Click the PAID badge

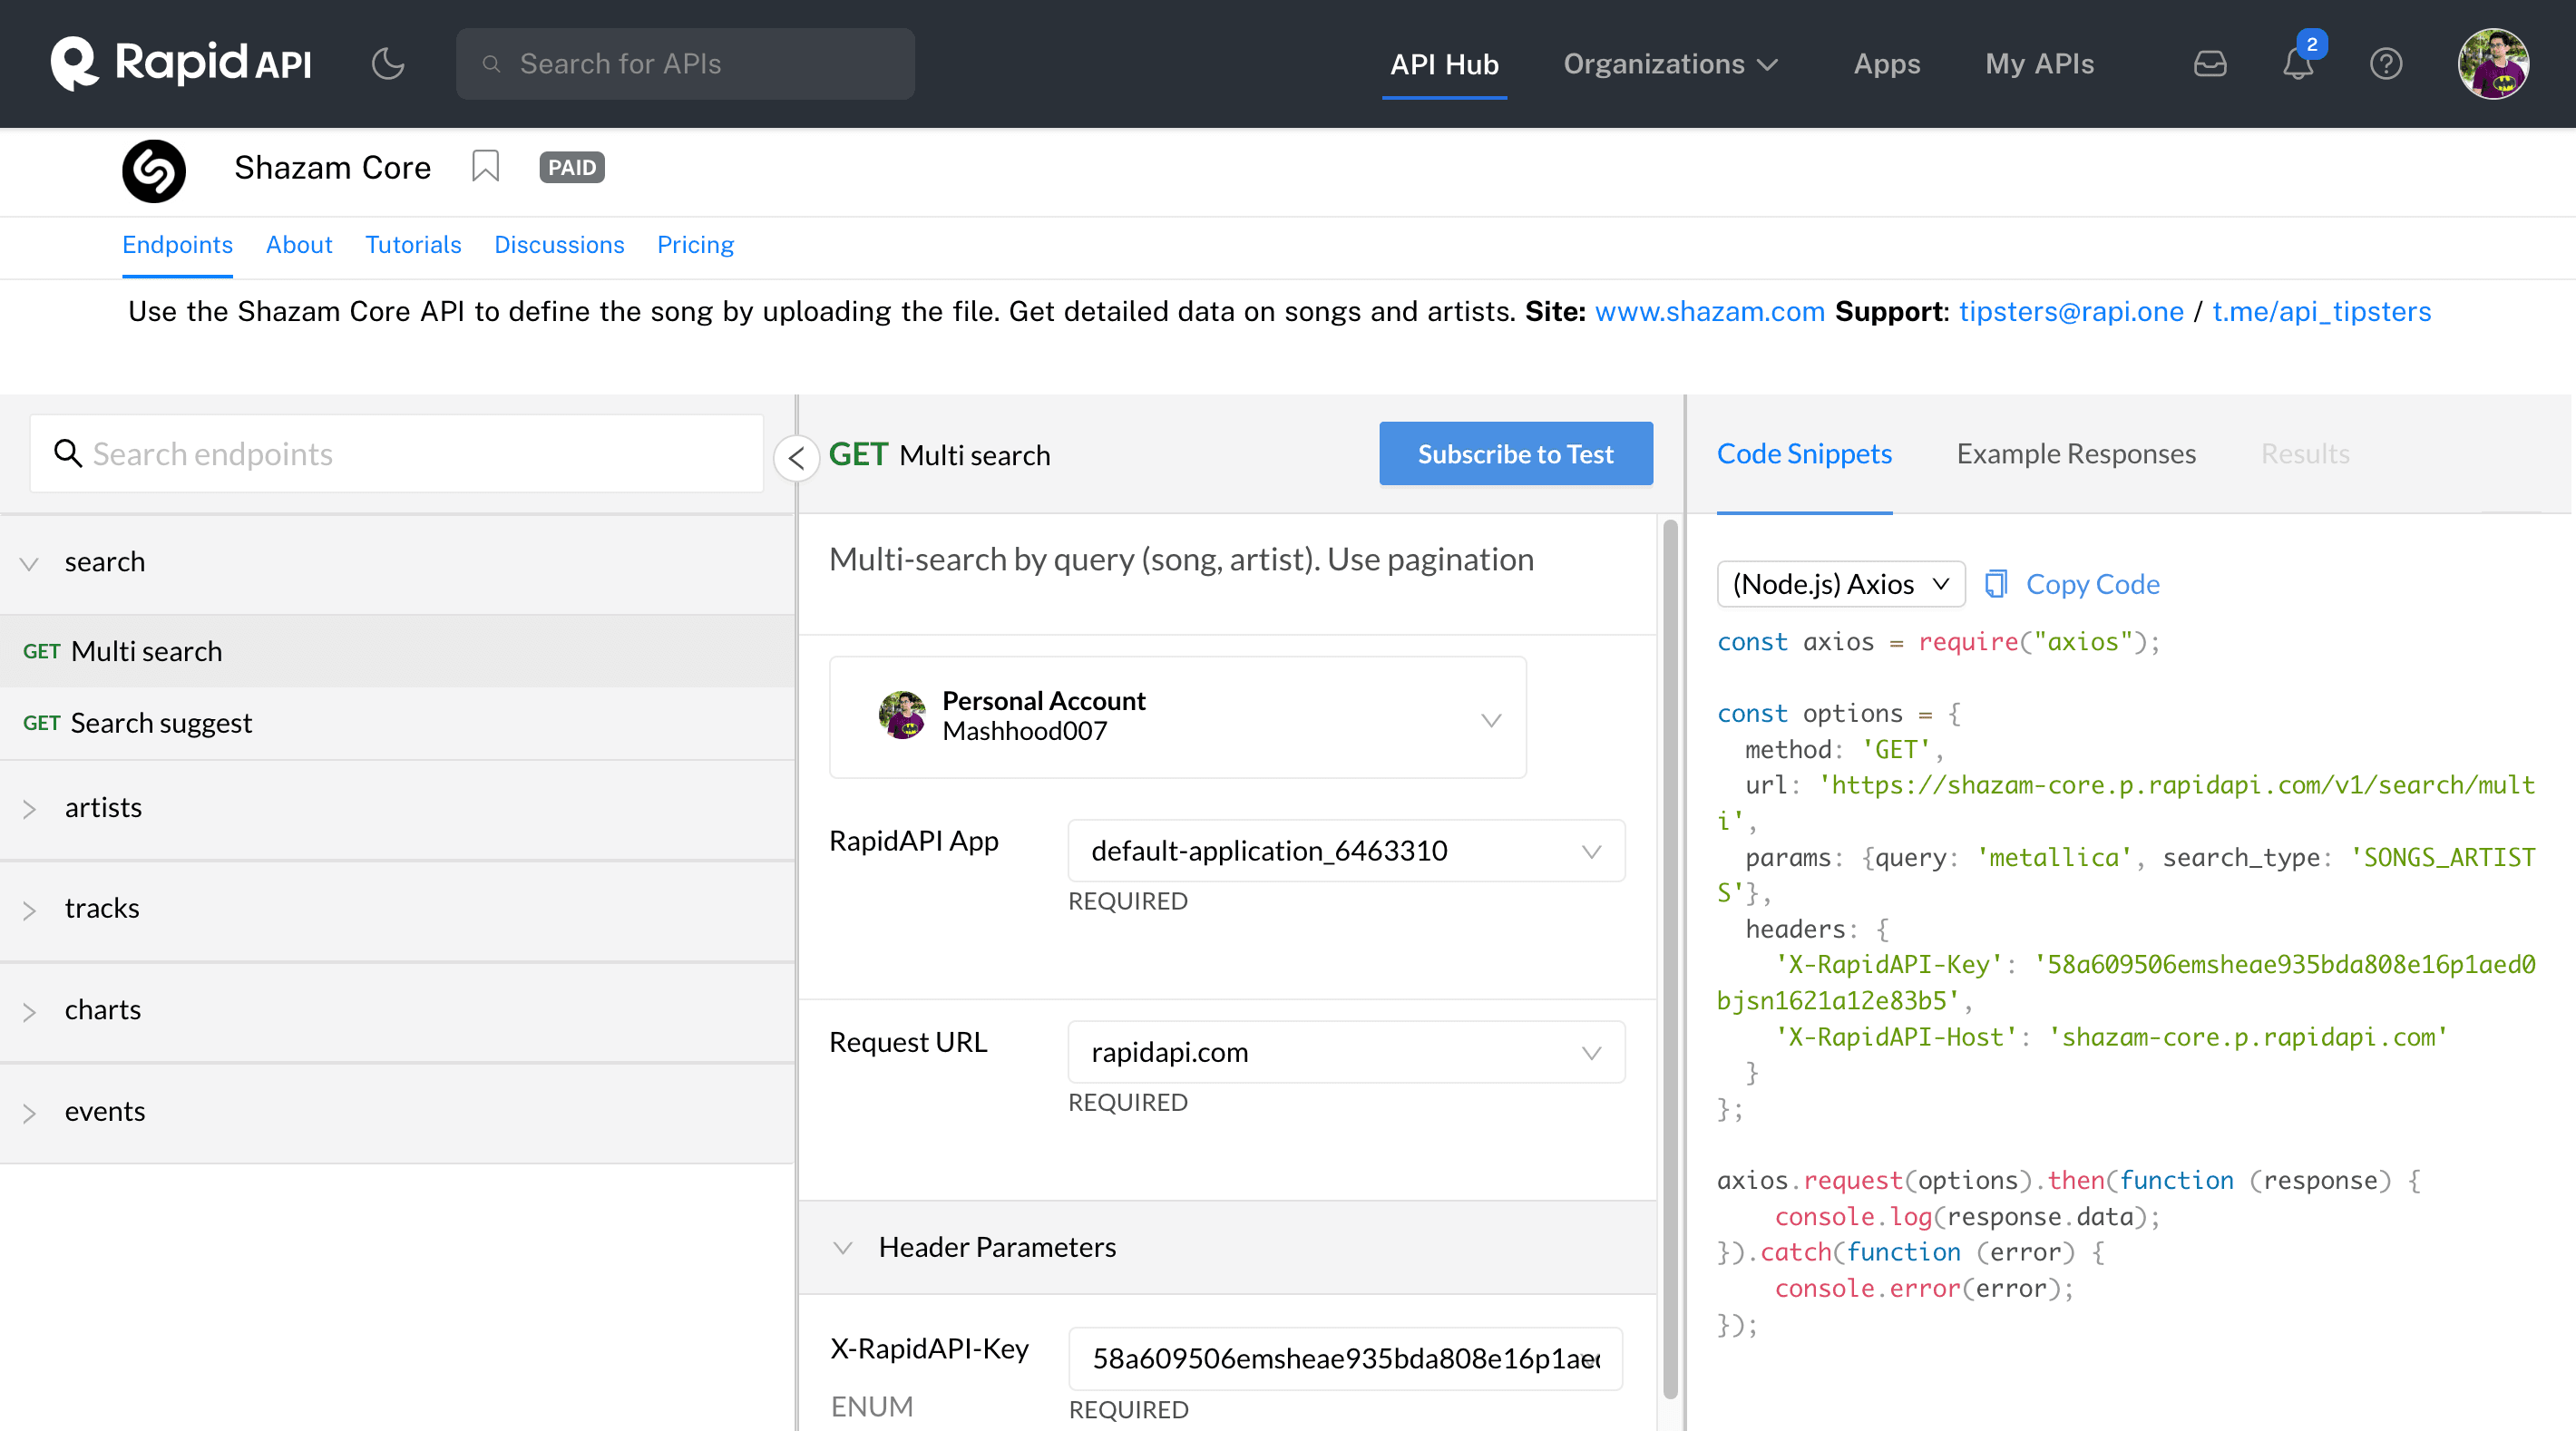tap(572, 167)
